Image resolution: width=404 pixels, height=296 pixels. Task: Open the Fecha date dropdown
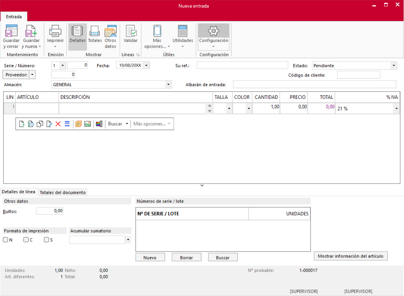[x=147, y=65]
